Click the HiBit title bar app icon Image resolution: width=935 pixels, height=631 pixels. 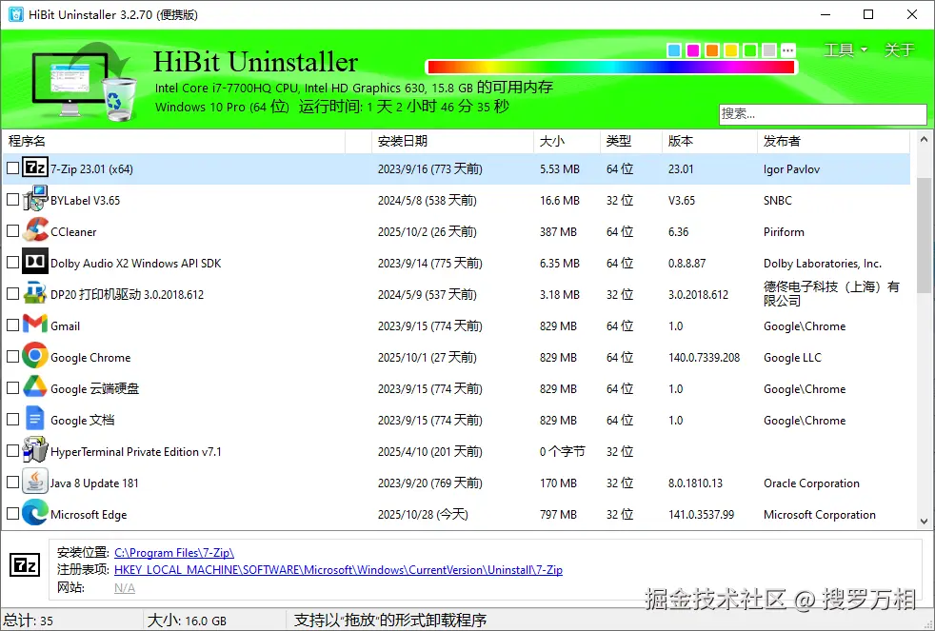16,14
